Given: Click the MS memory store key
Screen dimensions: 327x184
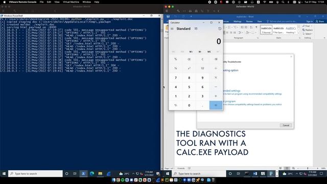Looking at the screenshot, I should point(209,52).
